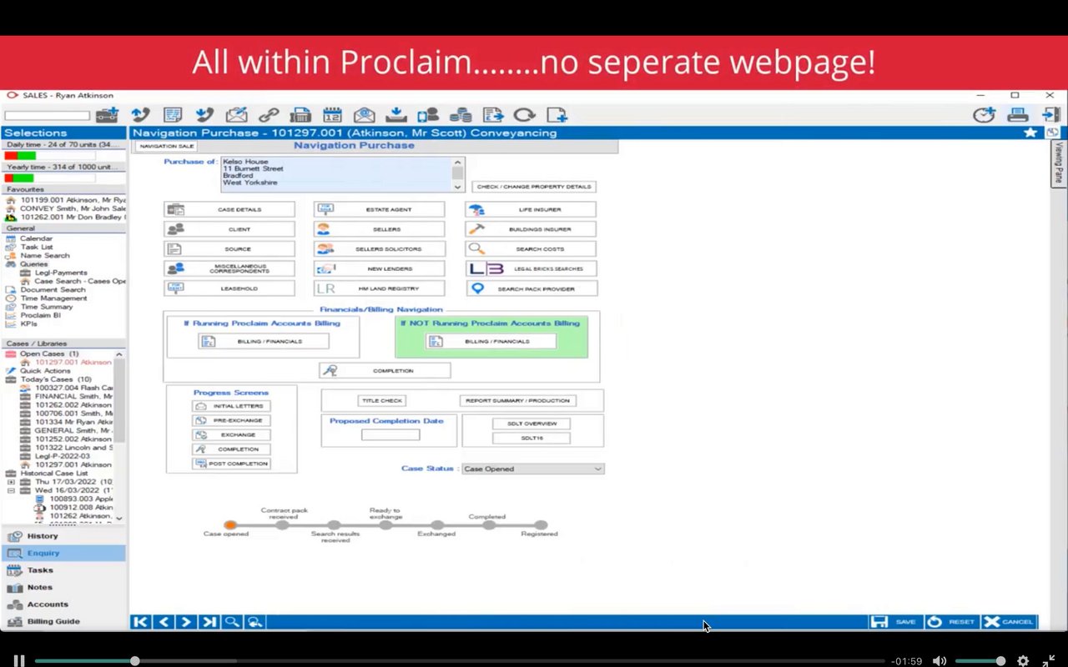Click the exit door icon top right
1068x667 pixels.
click(x=1050, y=115)
